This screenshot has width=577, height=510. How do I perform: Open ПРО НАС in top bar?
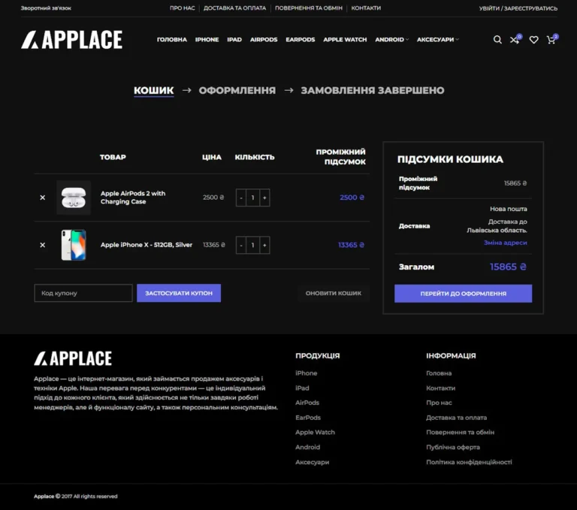[182, 8]
